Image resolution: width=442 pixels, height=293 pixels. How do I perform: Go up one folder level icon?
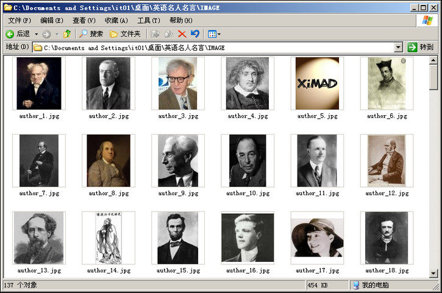(67, 34)
